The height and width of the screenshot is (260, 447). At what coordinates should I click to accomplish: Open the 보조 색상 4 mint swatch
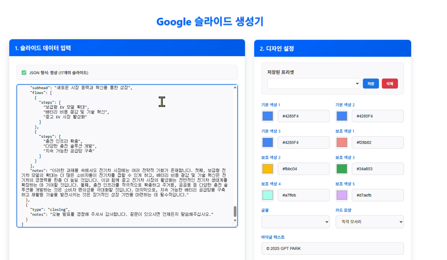pyautogui.click(x=268, y=195)
